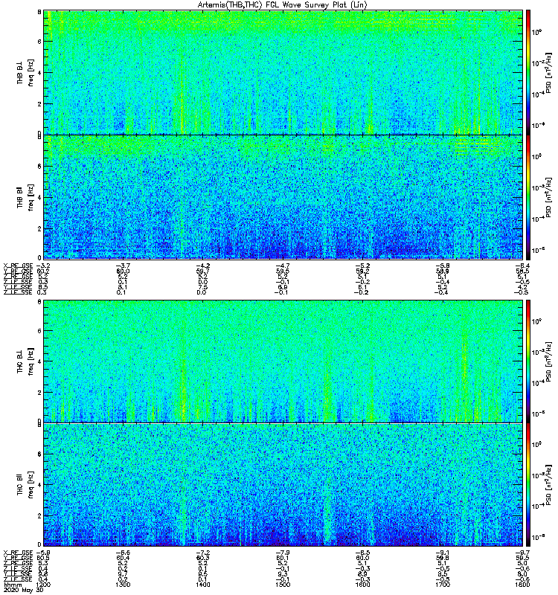Screen dimensions: 558x595
Task: Click the 10⁰ tick on THB B⊥ color bar
Action: pos(536,32)
